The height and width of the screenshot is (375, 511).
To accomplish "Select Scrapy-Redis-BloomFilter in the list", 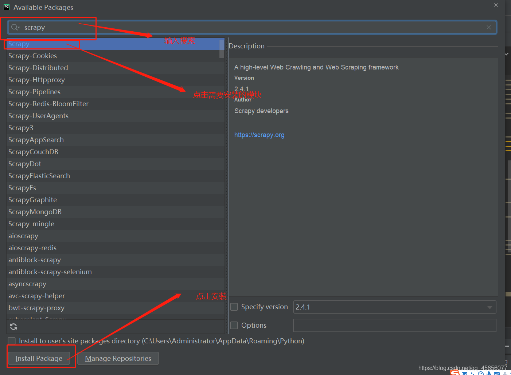I will click(x=115, y=104).
